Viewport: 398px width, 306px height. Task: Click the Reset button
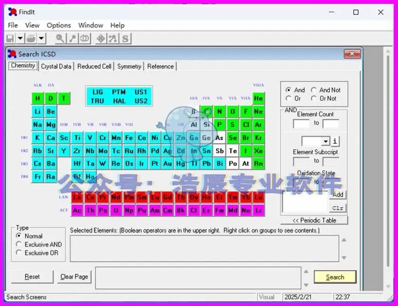pyautogui.click(x=32, y=277)
